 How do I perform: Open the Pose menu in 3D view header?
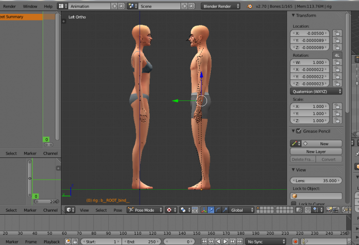117,210
